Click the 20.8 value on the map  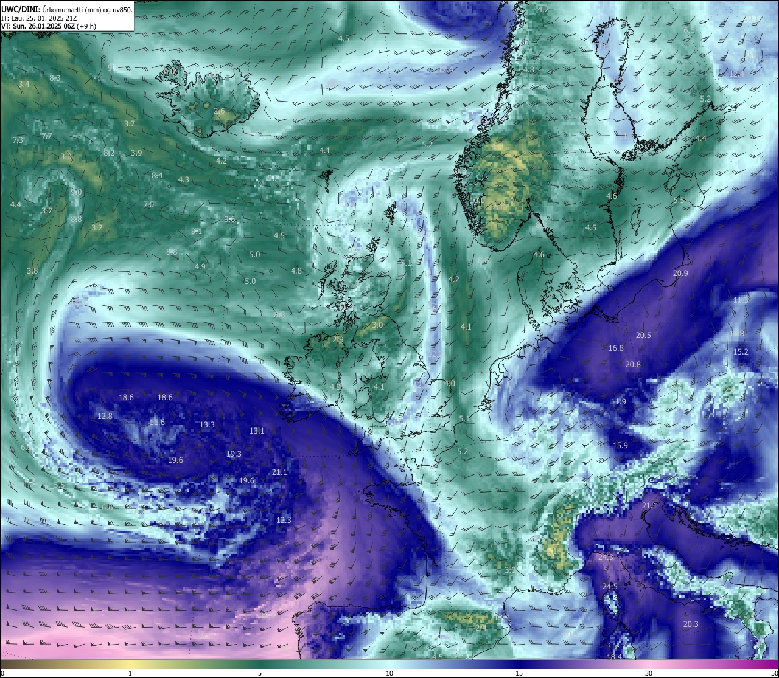(633, 364)
